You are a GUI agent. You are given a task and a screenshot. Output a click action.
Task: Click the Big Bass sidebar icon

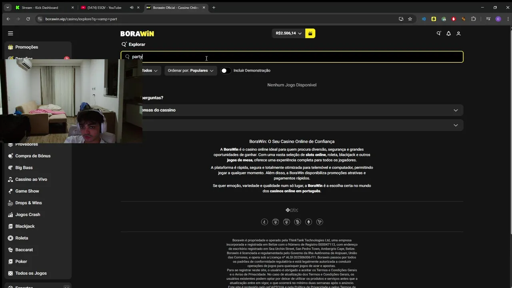[x=10, y=168]
